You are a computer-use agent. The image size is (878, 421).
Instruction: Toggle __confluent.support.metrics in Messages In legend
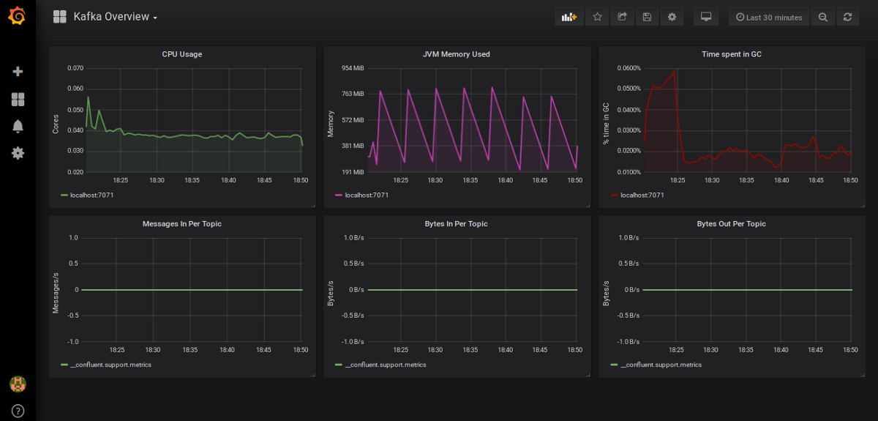110,365
